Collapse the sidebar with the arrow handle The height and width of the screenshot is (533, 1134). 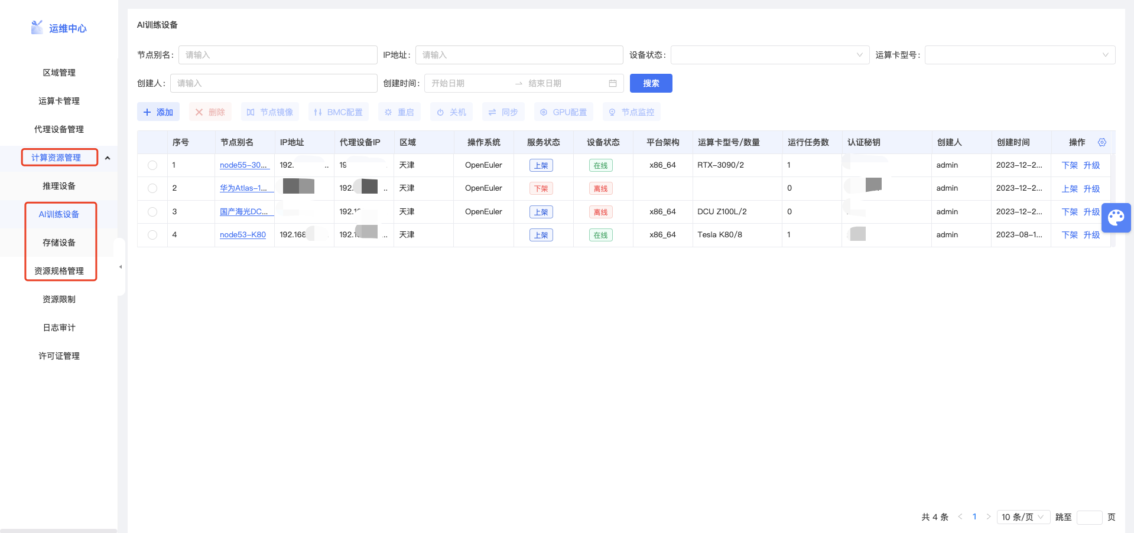tap(121, 267)
